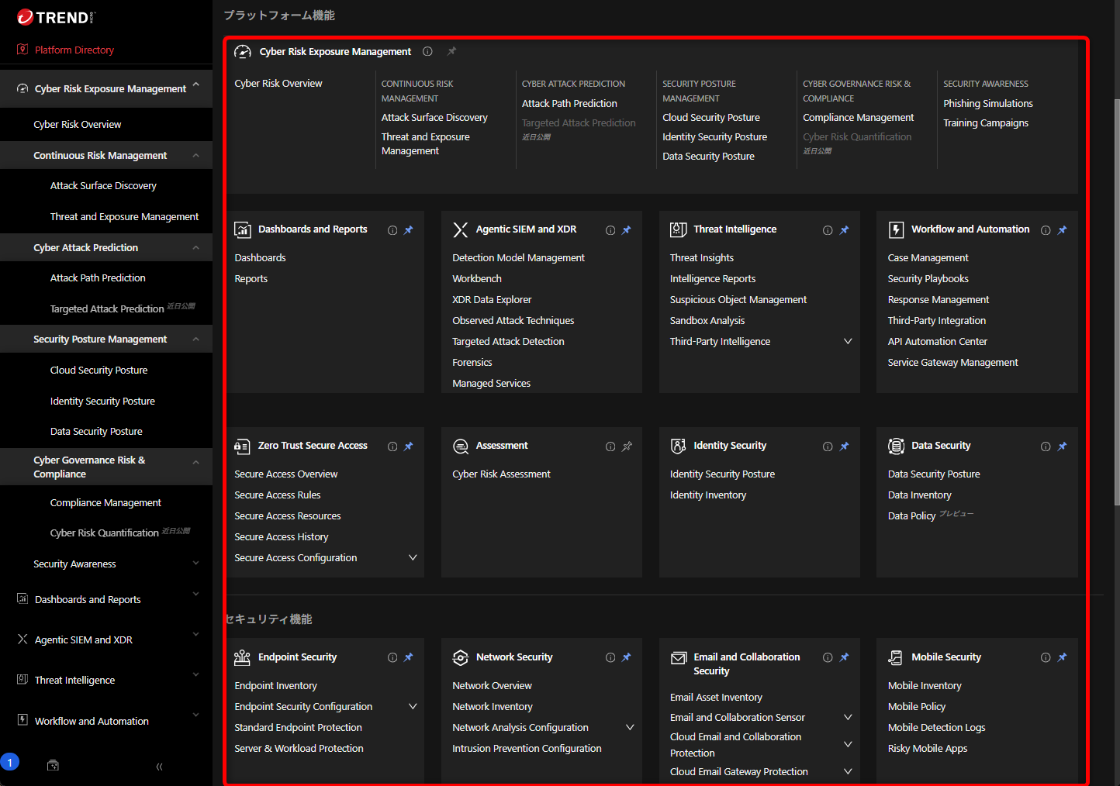Show info for Workflow and Automation card
1120x786 pixels.
pos(1046,230)
